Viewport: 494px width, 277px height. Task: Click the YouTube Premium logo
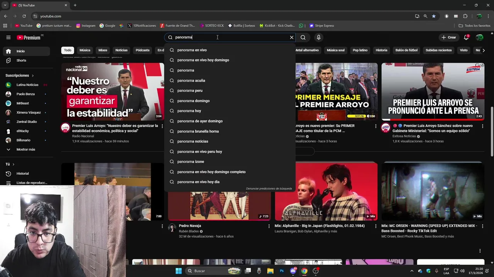pos(29,37)
